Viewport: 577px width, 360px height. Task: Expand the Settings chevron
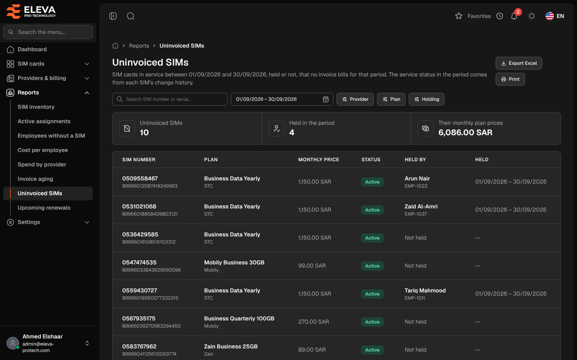point(87,222)
